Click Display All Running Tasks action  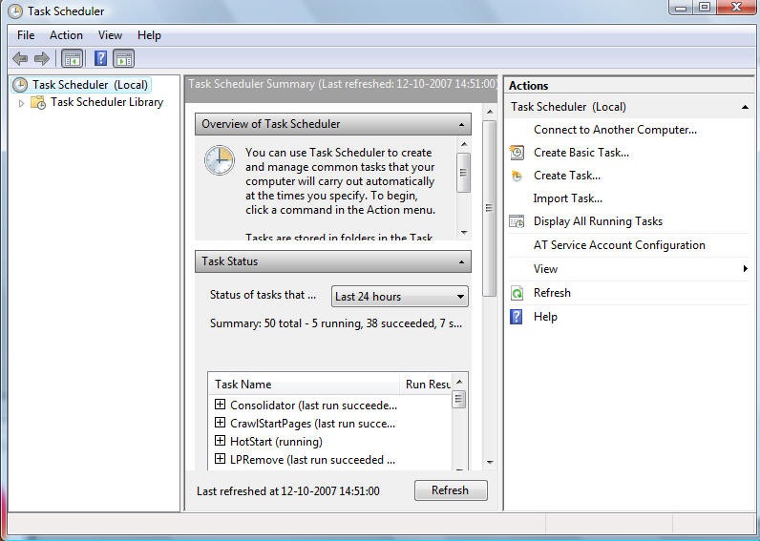pos(598,221)
